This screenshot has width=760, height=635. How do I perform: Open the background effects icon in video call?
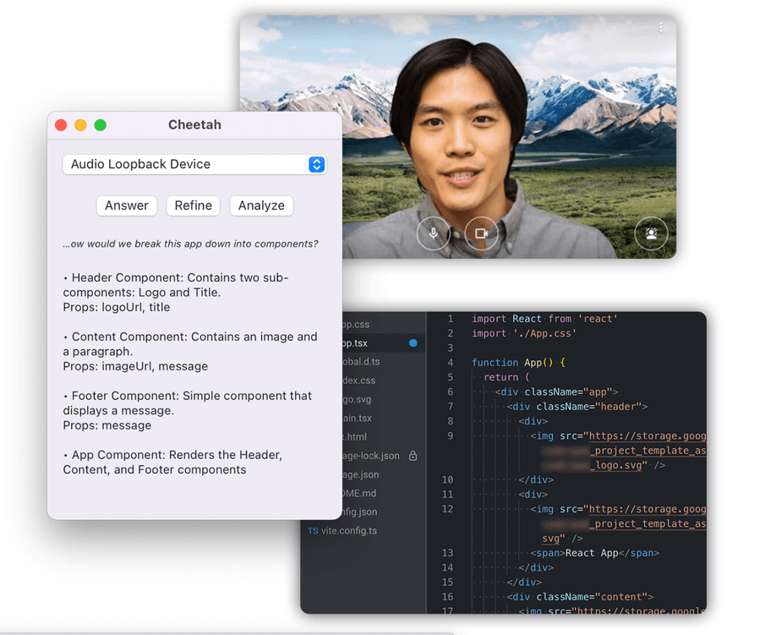click(x=651, y=233)
